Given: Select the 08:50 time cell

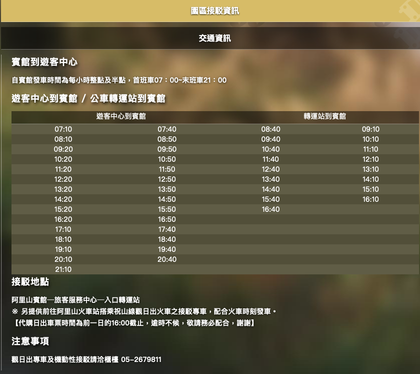Looking at the screenshot, I should (x=167, y=139).
